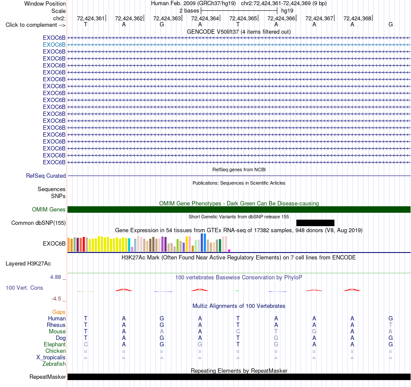Click 'Short Genetic Variants from dbSNP release 155'
The image size is (411, 387).
[x=239, y=217]
